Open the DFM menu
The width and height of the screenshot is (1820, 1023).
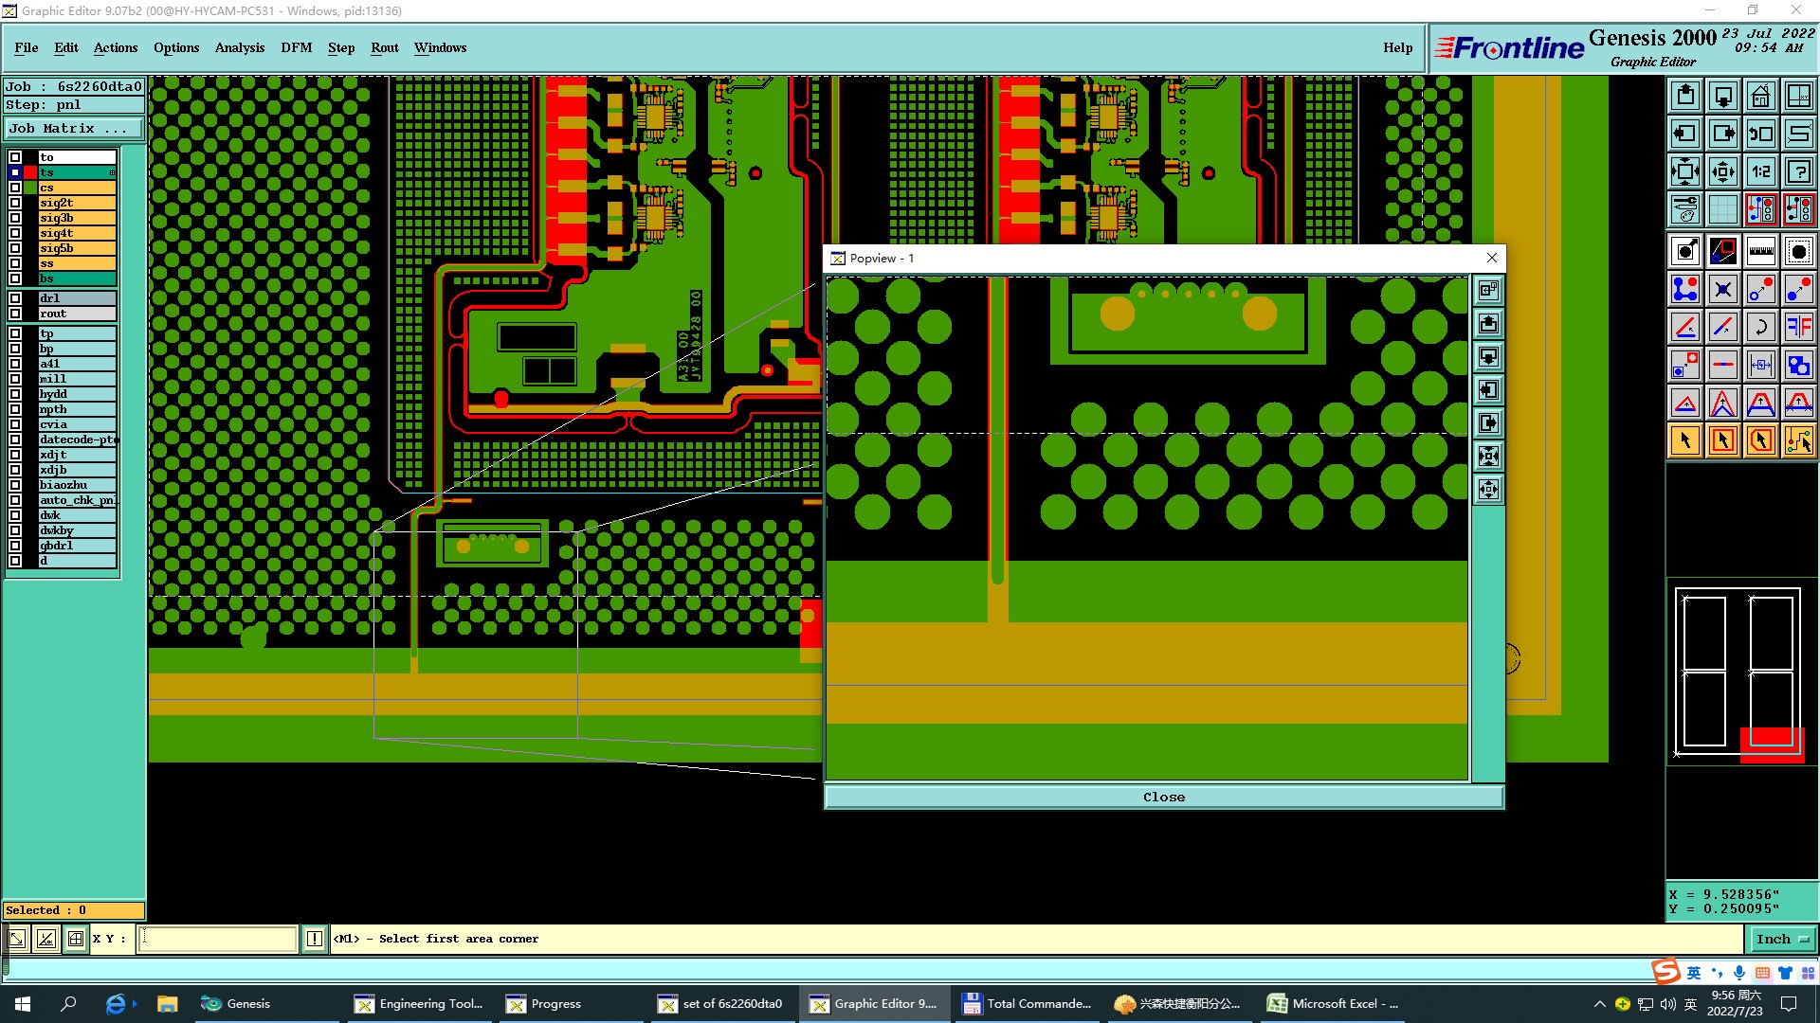click(296, 47)
